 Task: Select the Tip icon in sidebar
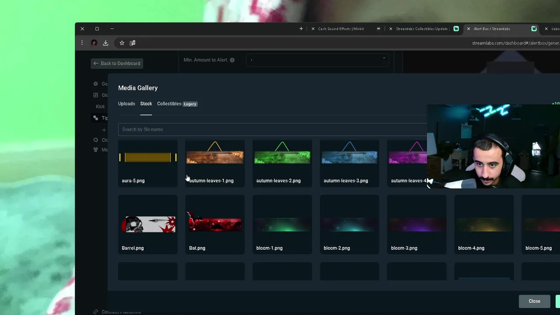pyautogui.click(x=96, y=118)
